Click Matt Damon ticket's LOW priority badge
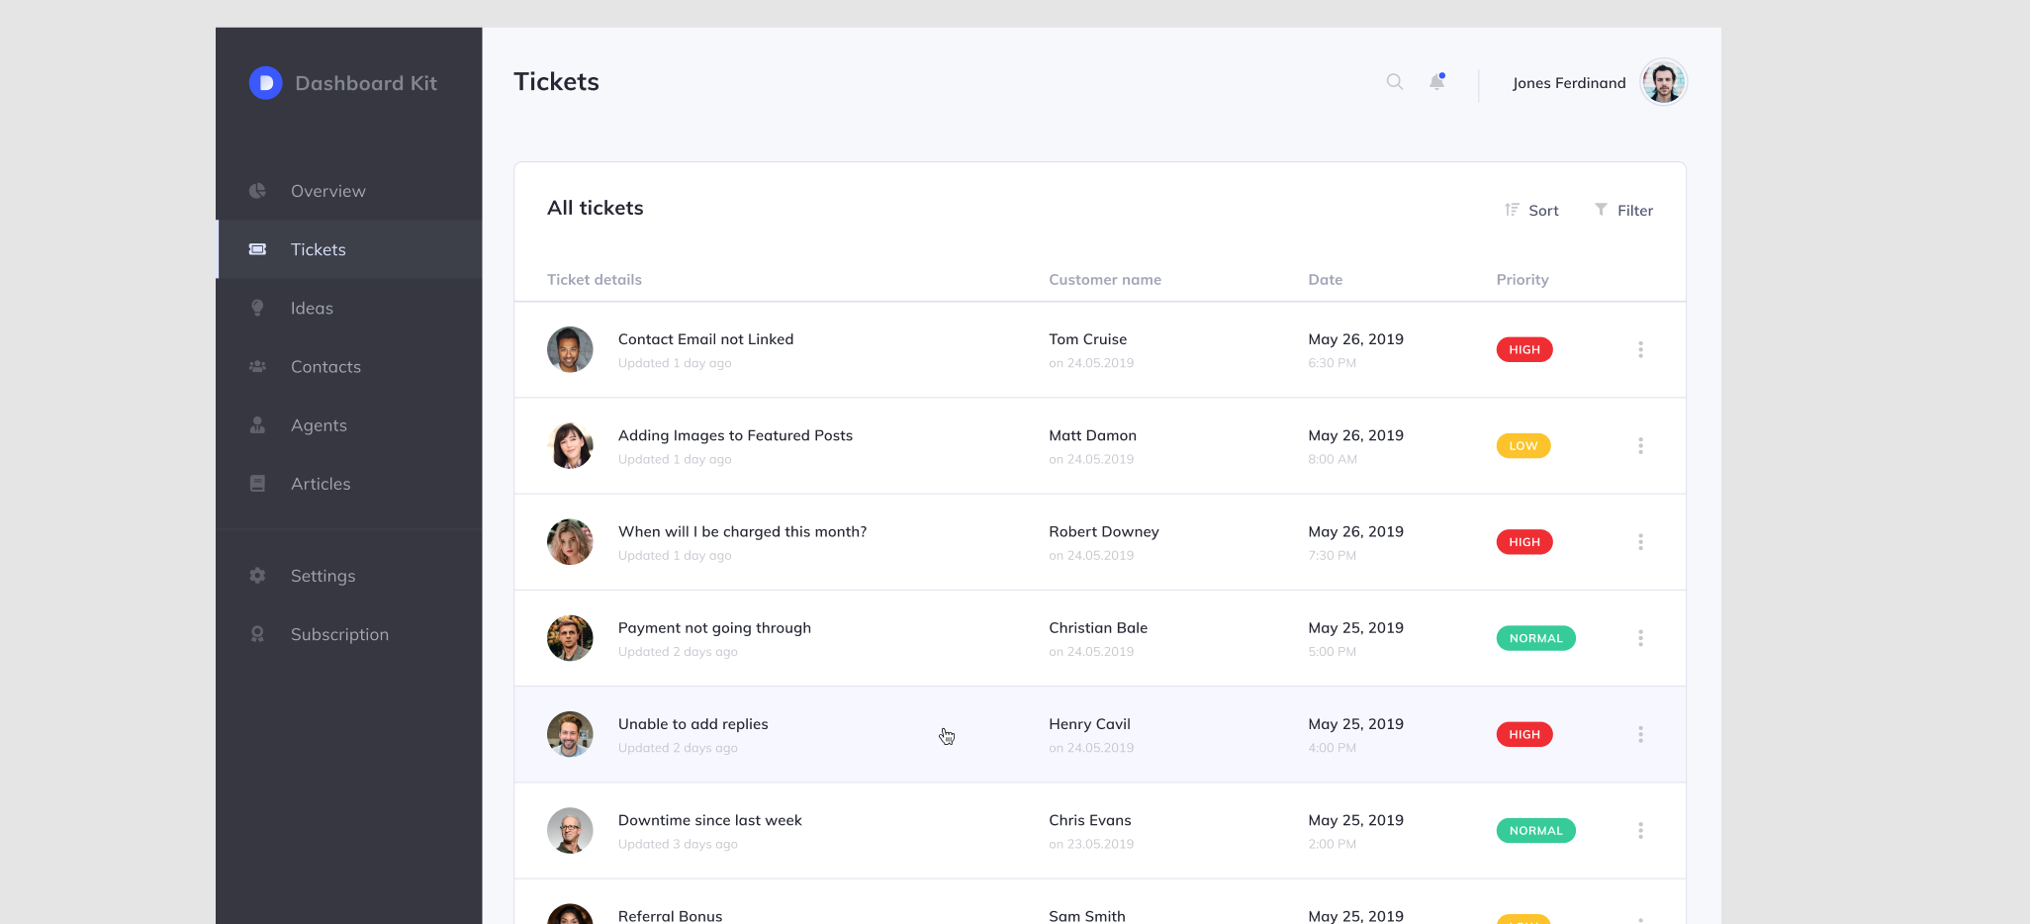 click(x=1523, y=446)
